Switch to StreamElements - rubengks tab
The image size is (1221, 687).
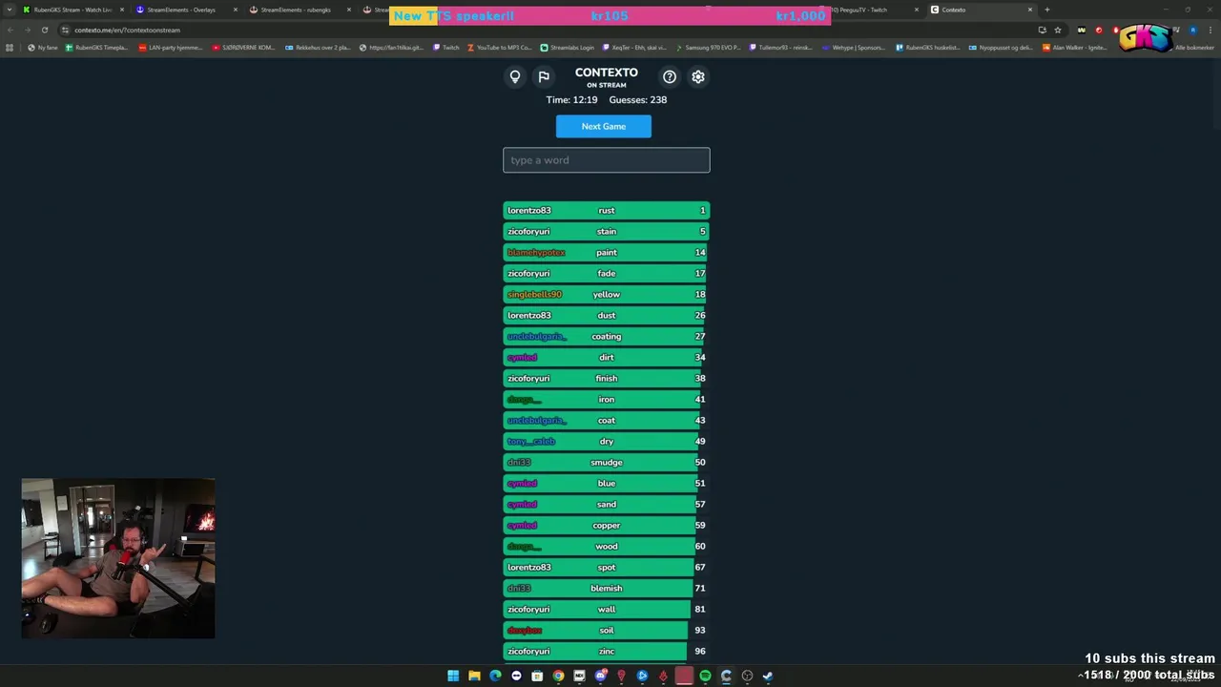pos(300,10)
